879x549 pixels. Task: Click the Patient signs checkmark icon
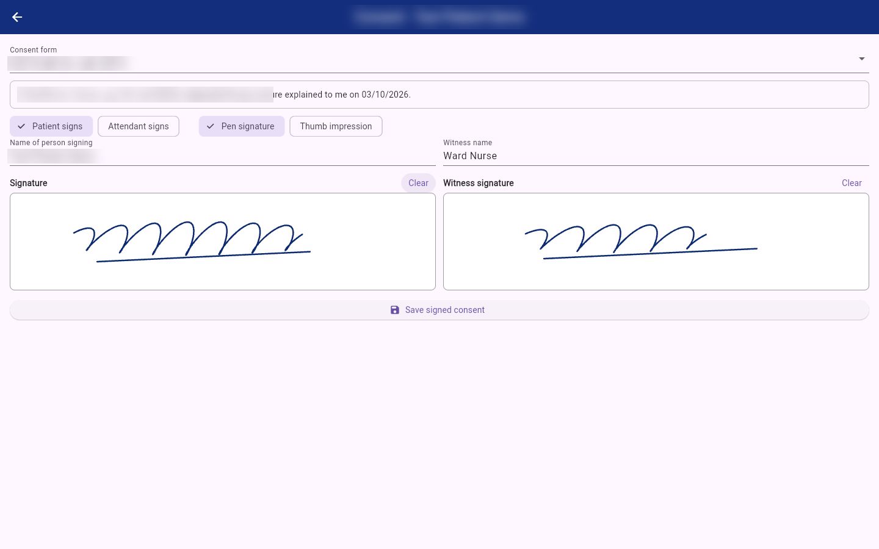pos(21,126)
